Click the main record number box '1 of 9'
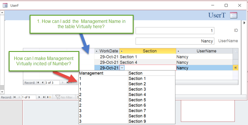The width and height of the screenshot is (248, 125). click(29, 97)
